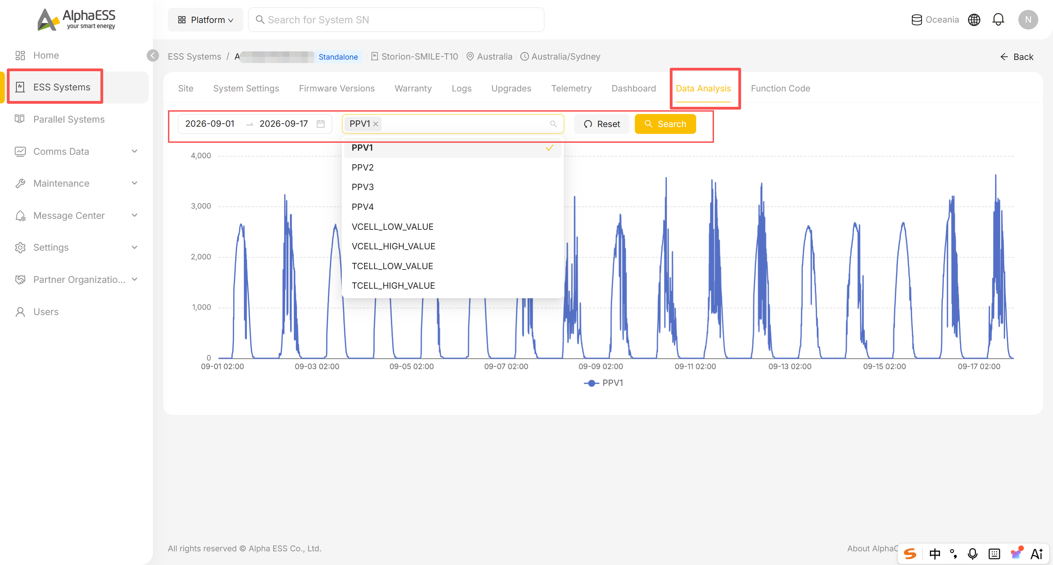Select PPV3 from the dropdown list
1053x565 pixels.
pyautogui.click(x=452, y=187)
